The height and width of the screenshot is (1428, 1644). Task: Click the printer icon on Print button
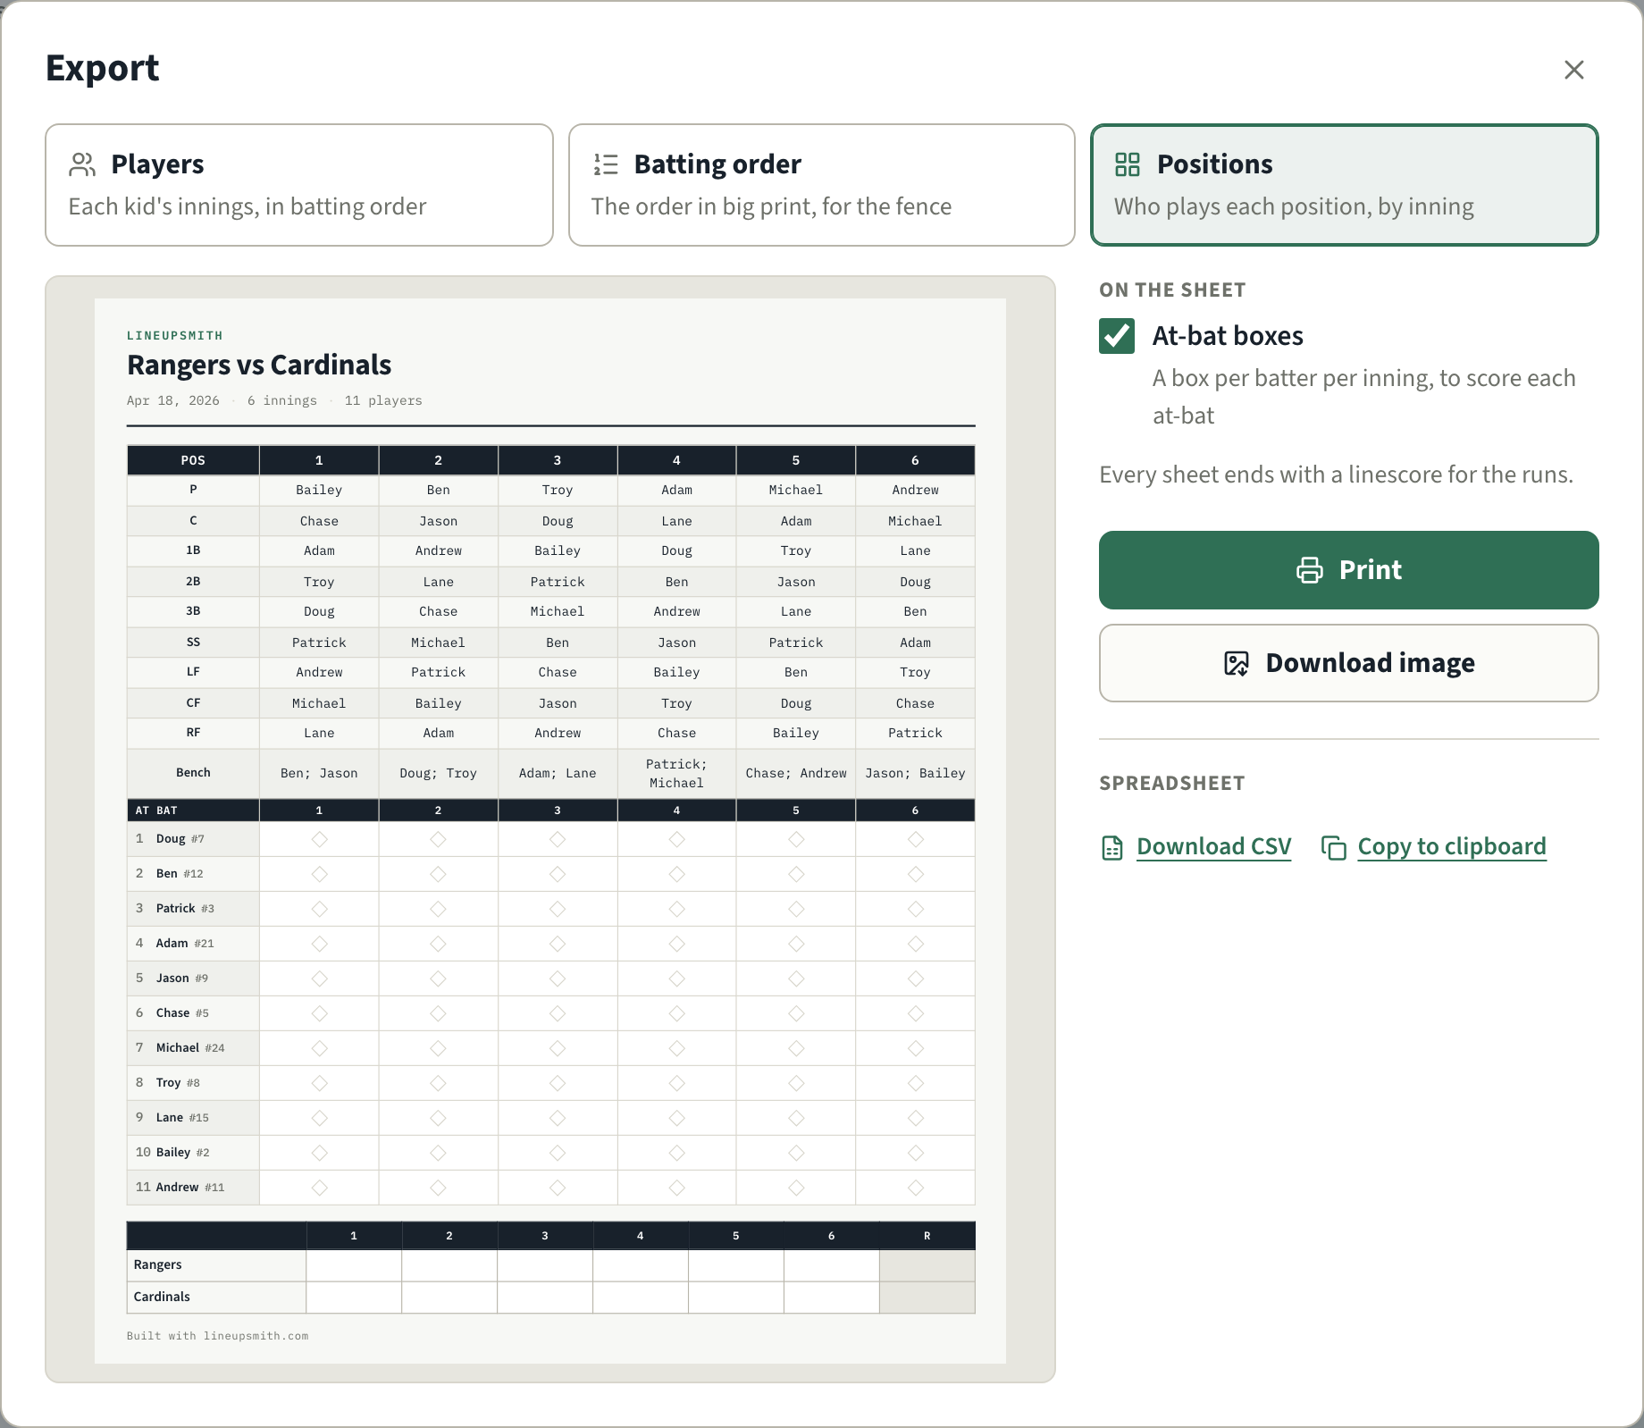pyautogui.click(x=1310, y=570)
